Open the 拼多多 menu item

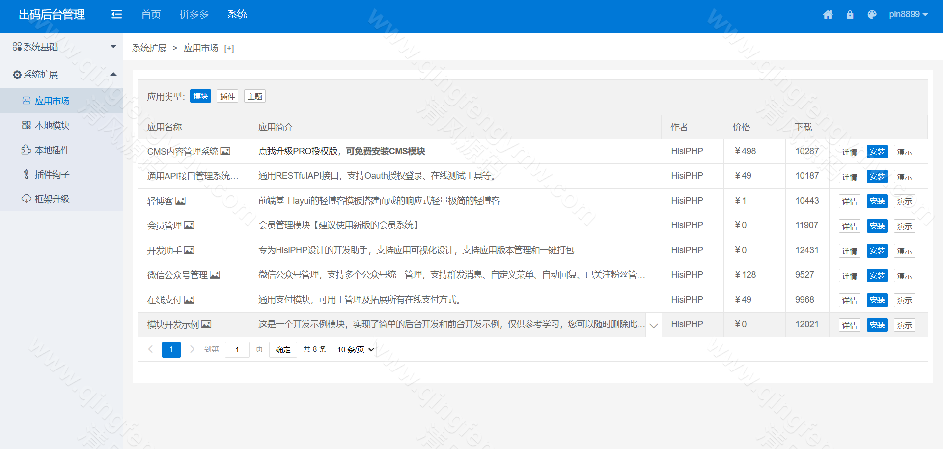tap(194, 14)
